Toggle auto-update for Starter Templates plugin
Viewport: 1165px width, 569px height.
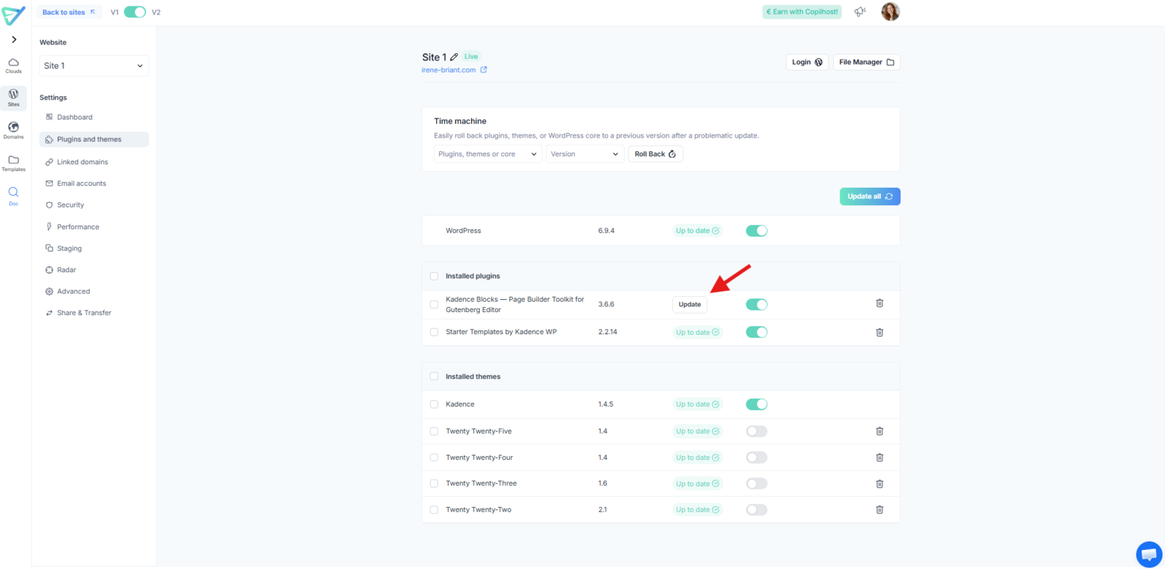(x=757, y=332)
